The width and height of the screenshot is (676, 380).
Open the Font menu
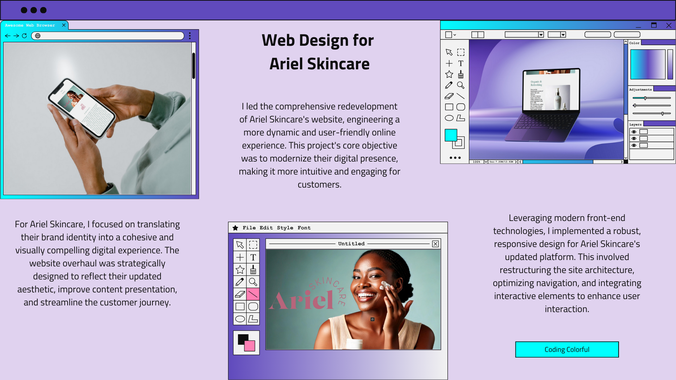coord(304,228)
